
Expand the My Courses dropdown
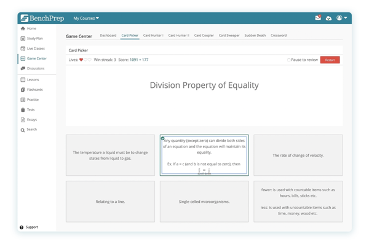(x=86, y=18)
